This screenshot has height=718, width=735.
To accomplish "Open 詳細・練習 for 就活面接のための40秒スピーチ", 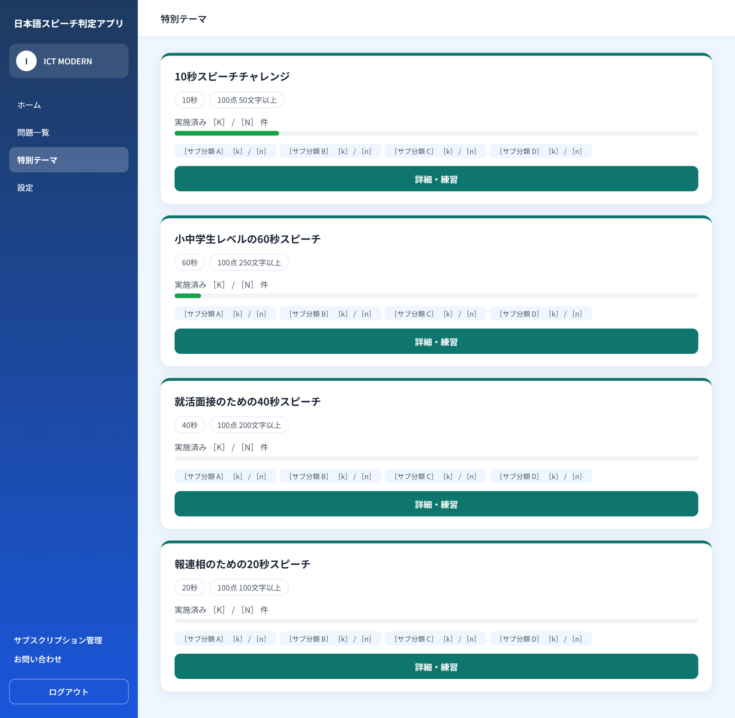I will click(436, 504).
